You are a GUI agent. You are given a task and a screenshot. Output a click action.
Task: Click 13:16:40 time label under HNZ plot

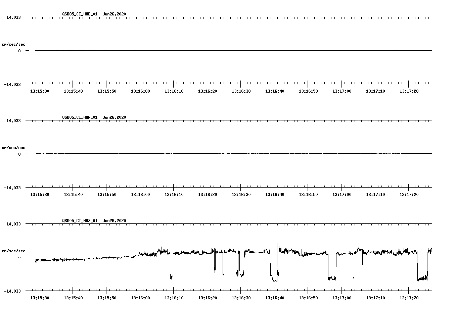[275, 298]
